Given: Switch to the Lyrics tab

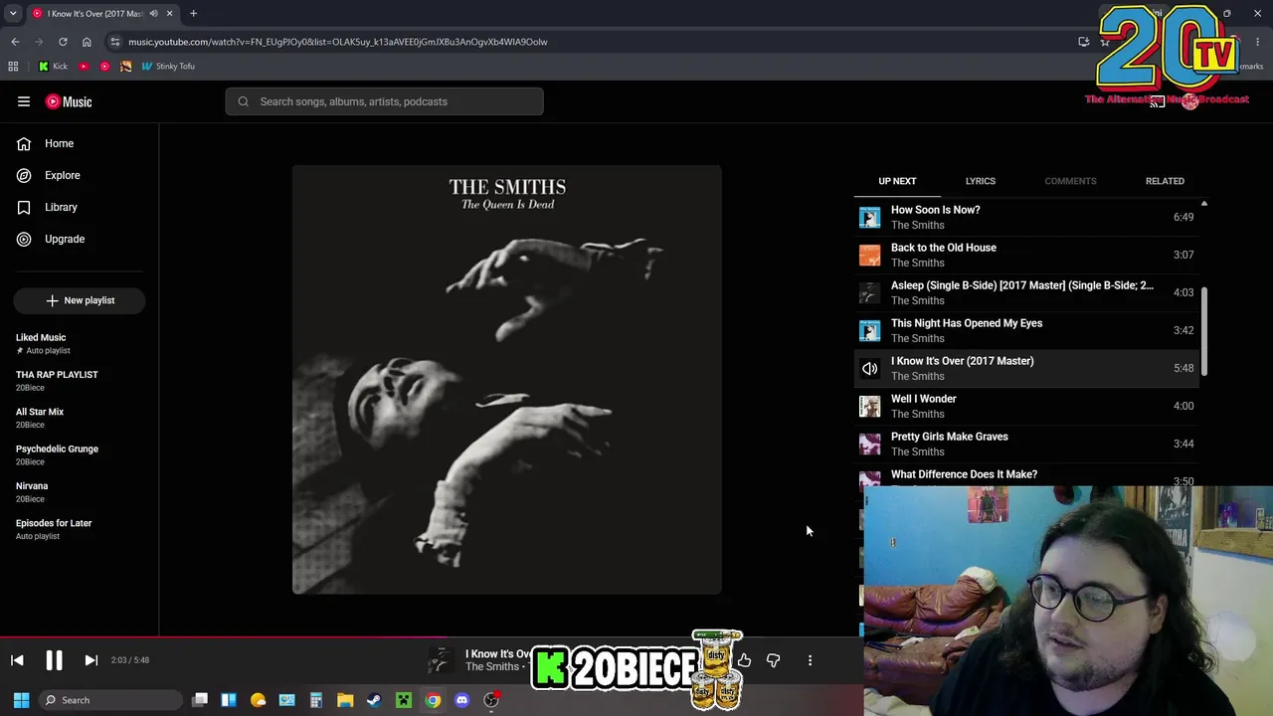Looking at the screenshot, I should [x=981, y=181].
